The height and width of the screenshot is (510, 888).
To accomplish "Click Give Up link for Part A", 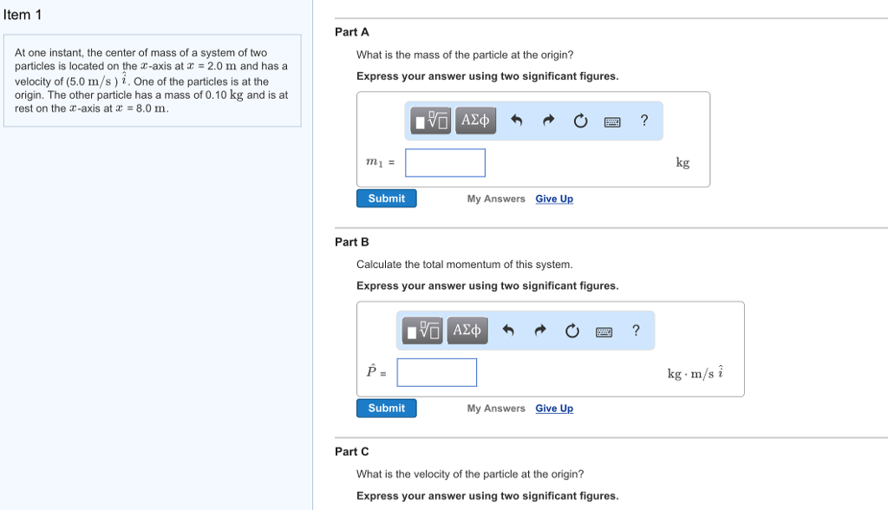I will 554,199.
